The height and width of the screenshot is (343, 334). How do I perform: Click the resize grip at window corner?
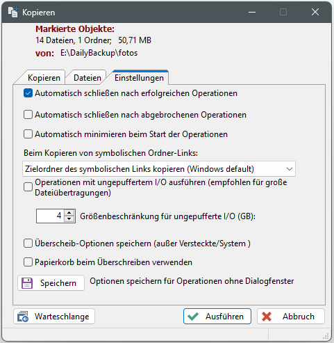pos(326,336)
